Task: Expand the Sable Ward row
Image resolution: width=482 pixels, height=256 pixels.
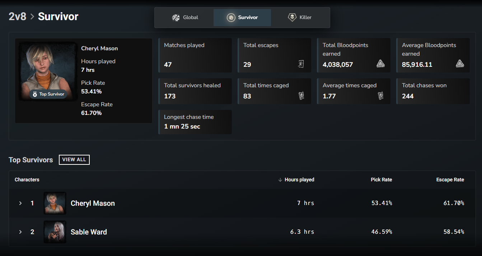Action: [20, 232]
